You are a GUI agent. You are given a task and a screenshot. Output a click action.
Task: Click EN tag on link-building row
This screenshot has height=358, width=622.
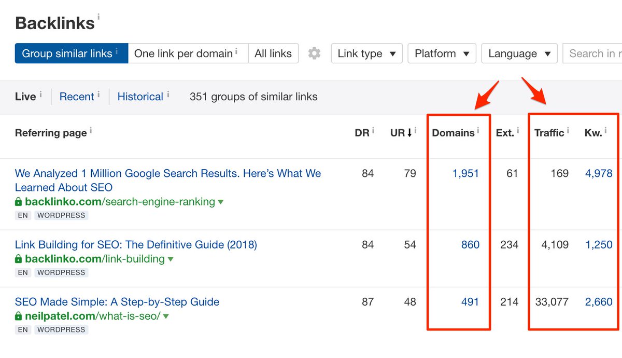[23, 272]
